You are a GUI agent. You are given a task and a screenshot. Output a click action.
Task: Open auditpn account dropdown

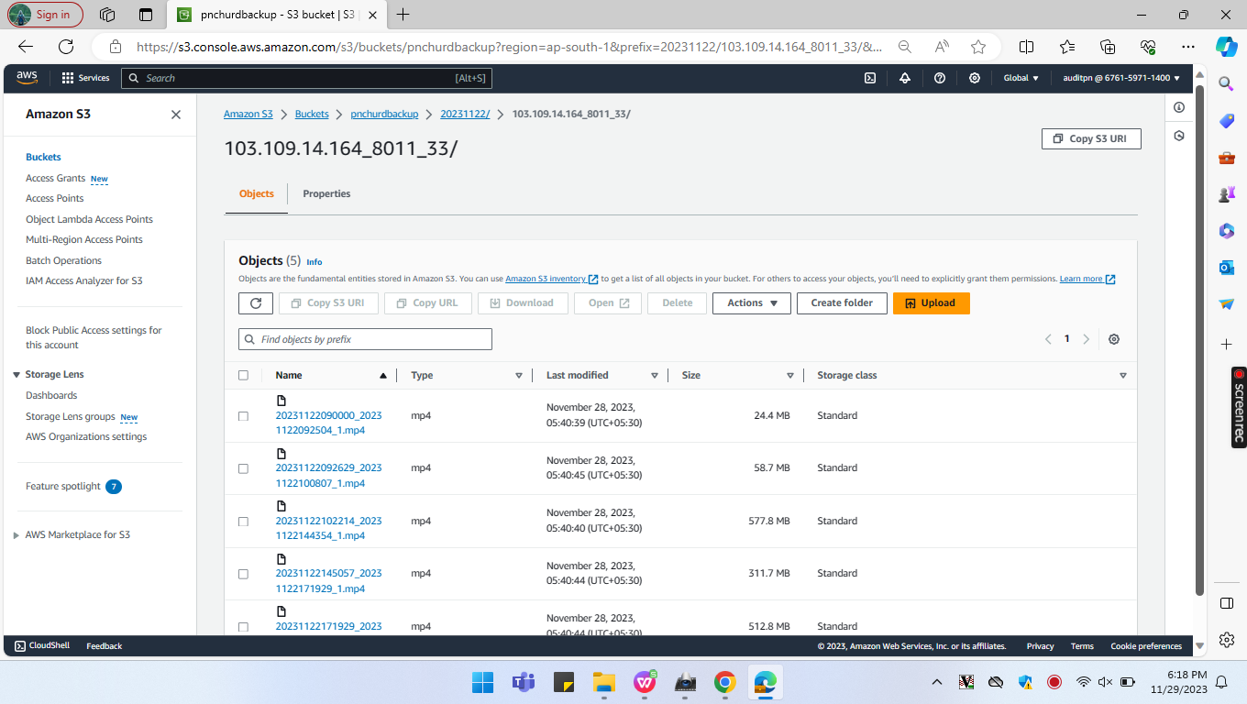1121,78
